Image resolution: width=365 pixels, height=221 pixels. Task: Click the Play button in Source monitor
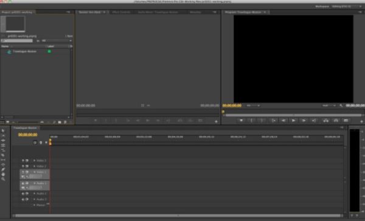[x=148, y=120]
